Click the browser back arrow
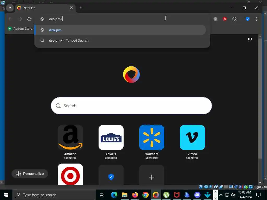The width and height of the screenshot is (267, 200). pyautogui.click(x=10, y=19)
